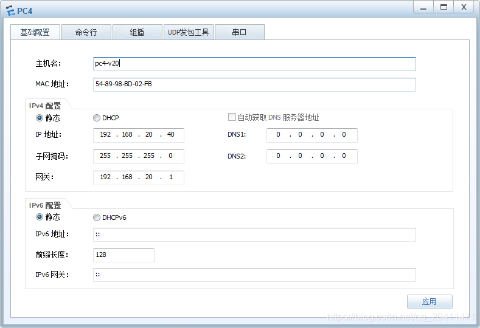Open the 基础配置 tab
The width and height of the screenshot is (480, 328).
35,32
